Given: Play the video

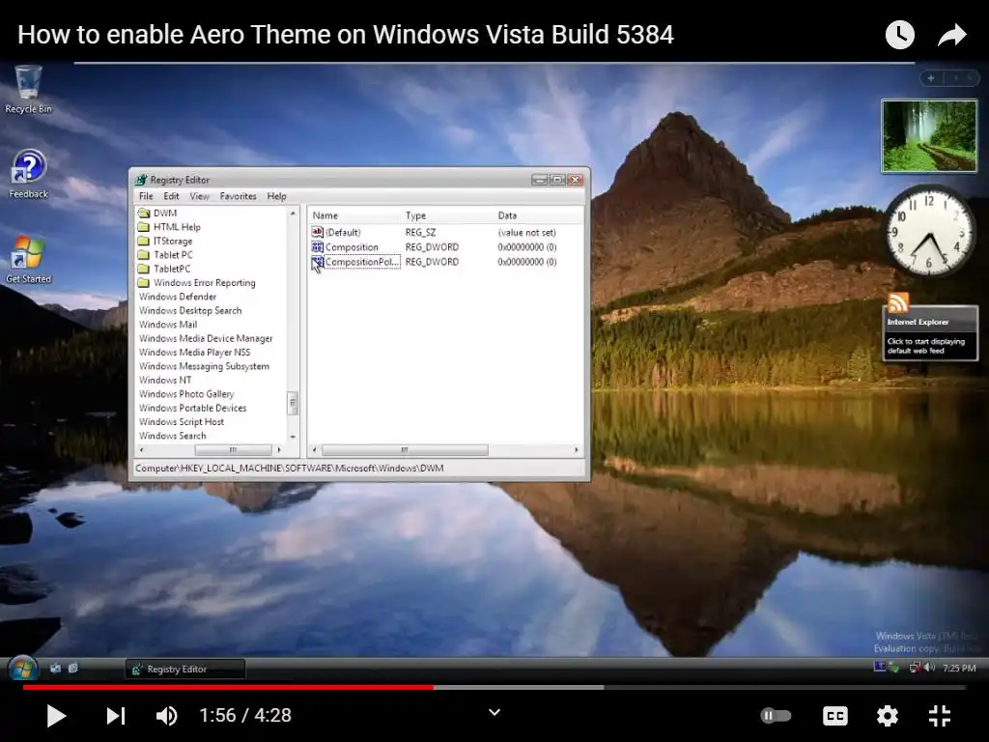Looking at the screenshot, I should (x=56, y=716).
